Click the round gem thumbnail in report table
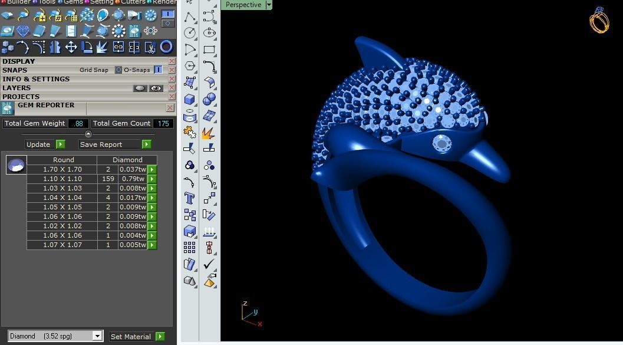The image size is (623, 345). (17, 165)
